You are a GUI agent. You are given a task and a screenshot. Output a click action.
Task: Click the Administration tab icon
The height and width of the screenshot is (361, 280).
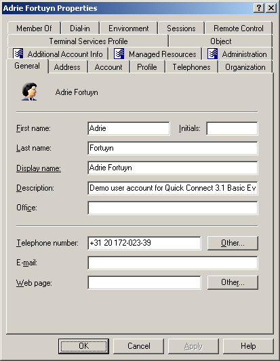click(x=212, y=54)
